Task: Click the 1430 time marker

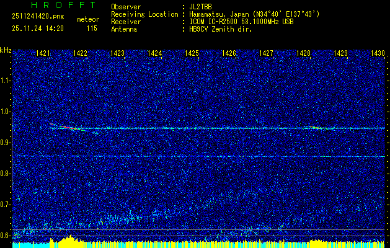Action: (x=378, y=54)
